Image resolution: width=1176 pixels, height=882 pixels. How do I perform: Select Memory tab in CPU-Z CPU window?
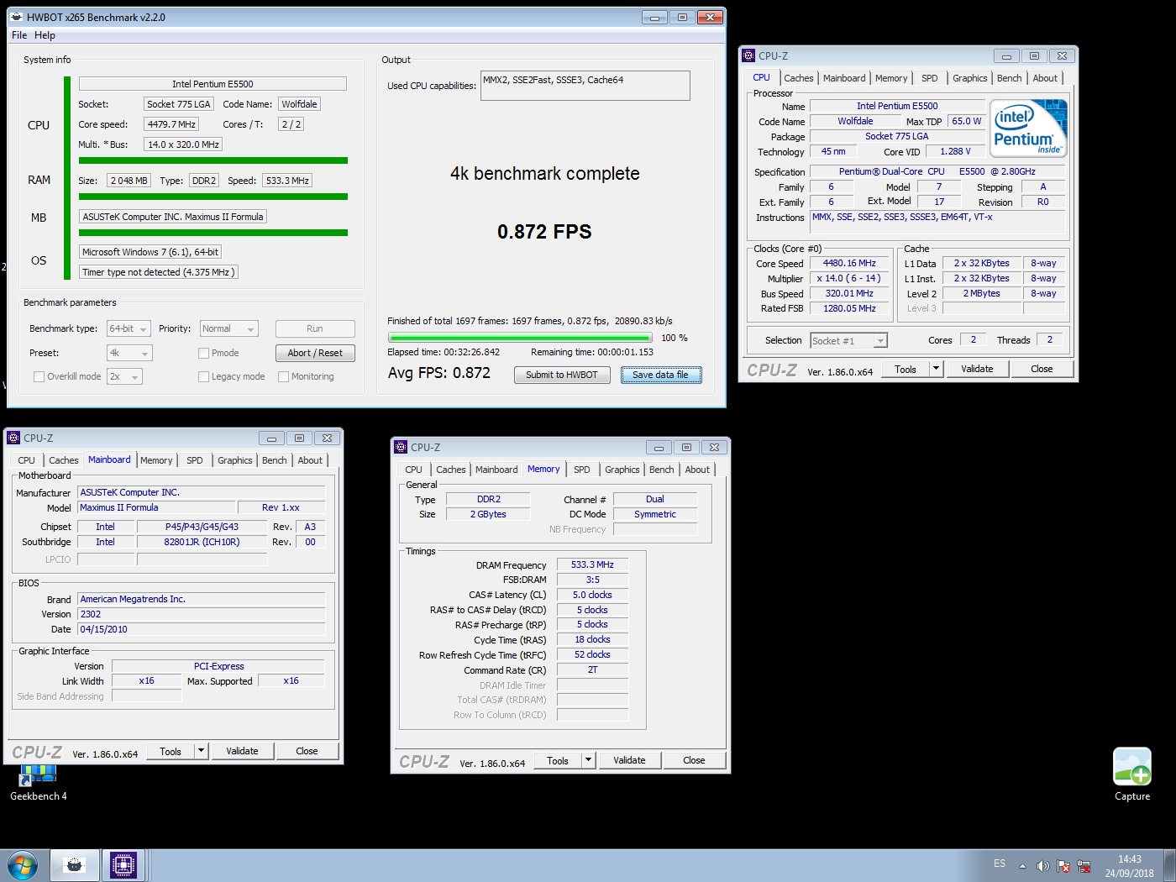[x=891, y=78]
